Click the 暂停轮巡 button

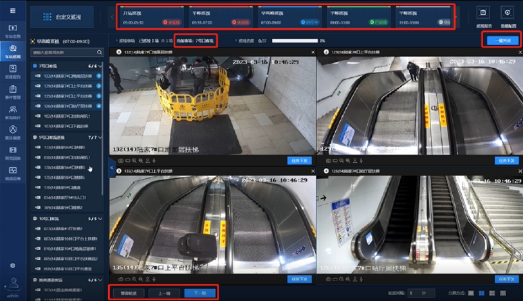(x=127, y=293)
